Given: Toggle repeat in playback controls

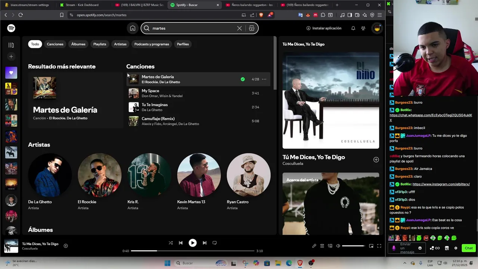Looking at the screenshot, I should (214, 243).
